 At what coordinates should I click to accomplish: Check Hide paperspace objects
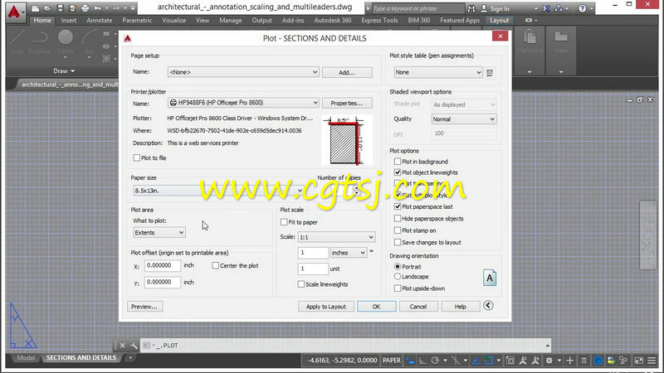click(398, 219)
